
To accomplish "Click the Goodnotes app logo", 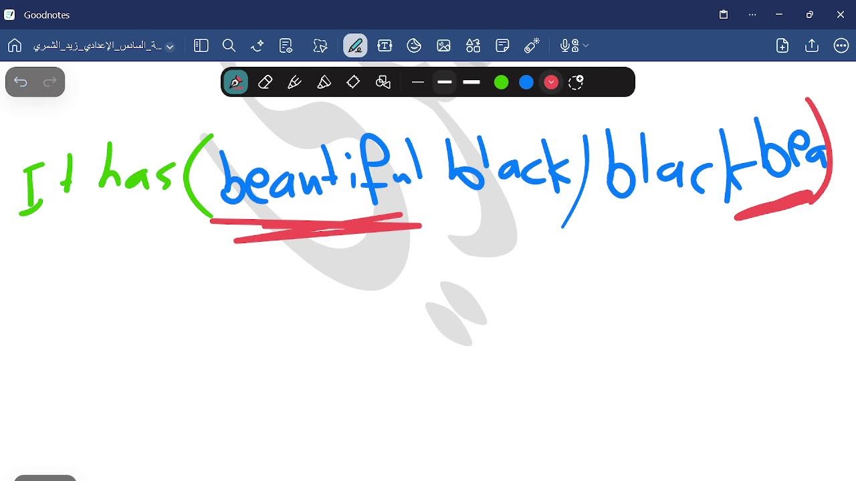I will click(9, 15).
